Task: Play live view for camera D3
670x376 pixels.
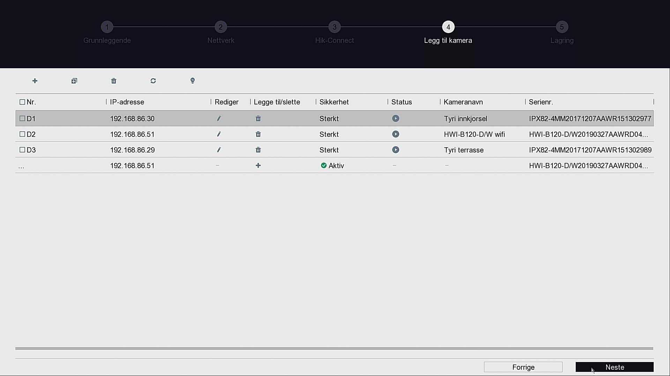Action: click(395, 150)
